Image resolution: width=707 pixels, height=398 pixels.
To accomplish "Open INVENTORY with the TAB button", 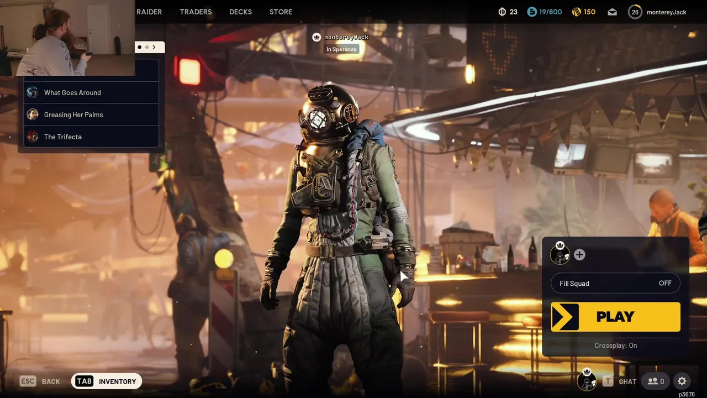I will (107, 381).
